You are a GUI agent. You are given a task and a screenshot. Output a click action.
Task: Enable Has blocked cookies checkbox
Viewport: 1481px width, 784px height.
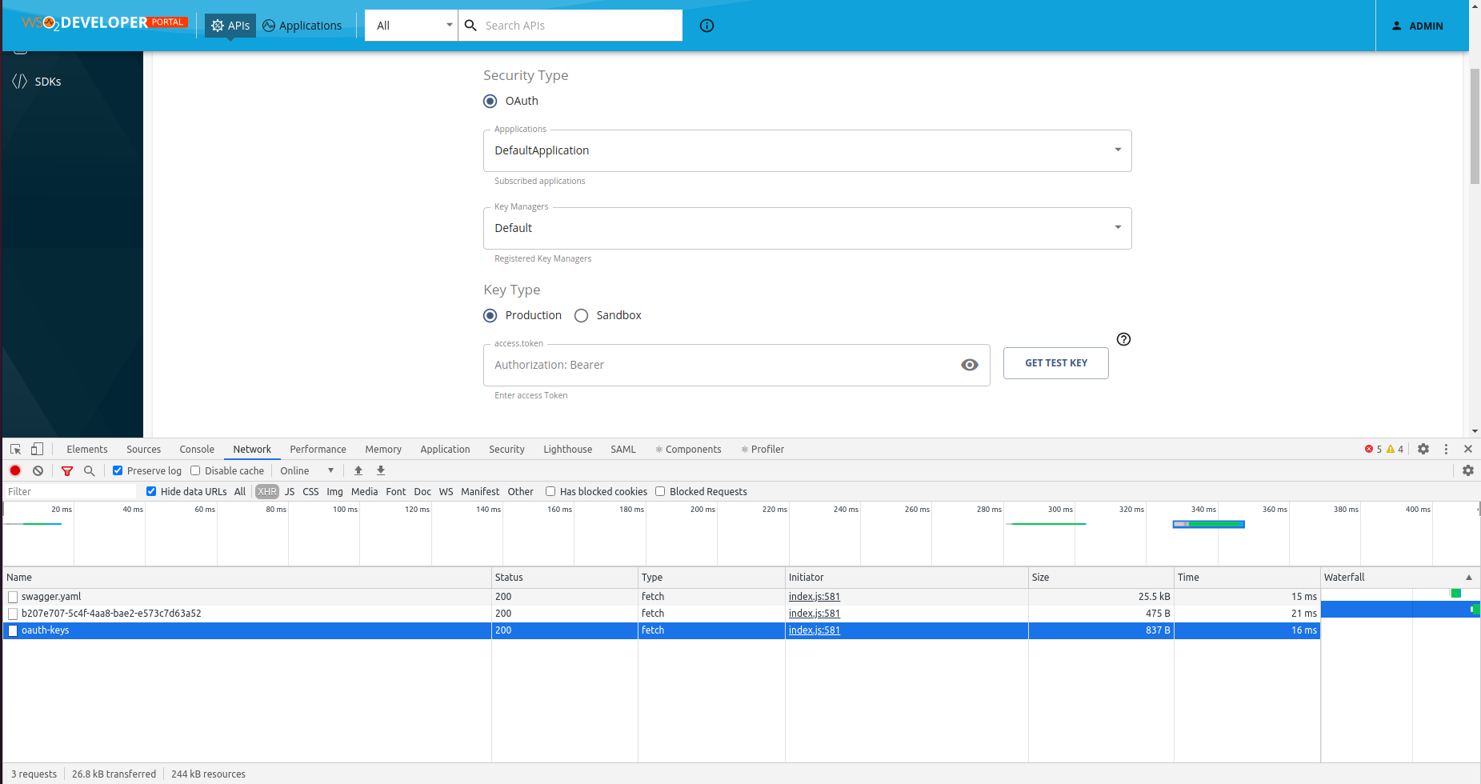pos(550,491)
